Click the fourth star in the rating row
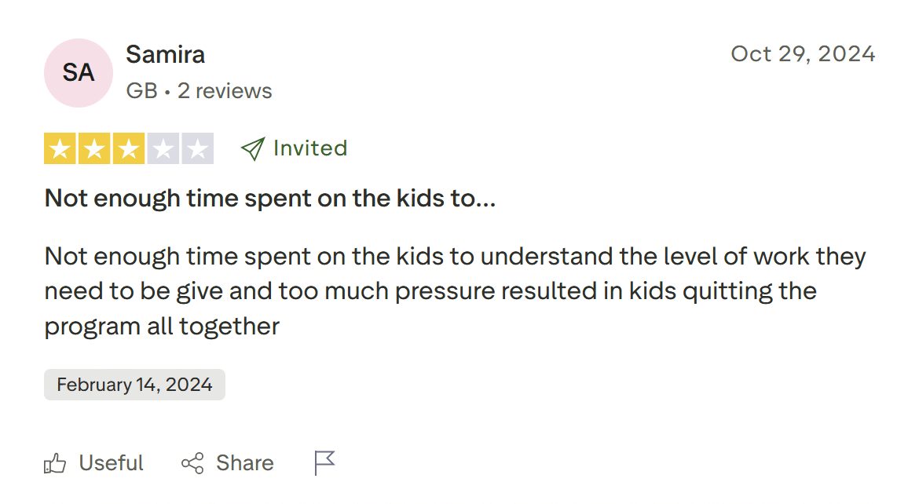Screen dimensions: 897x504 (x=163, y=148)
